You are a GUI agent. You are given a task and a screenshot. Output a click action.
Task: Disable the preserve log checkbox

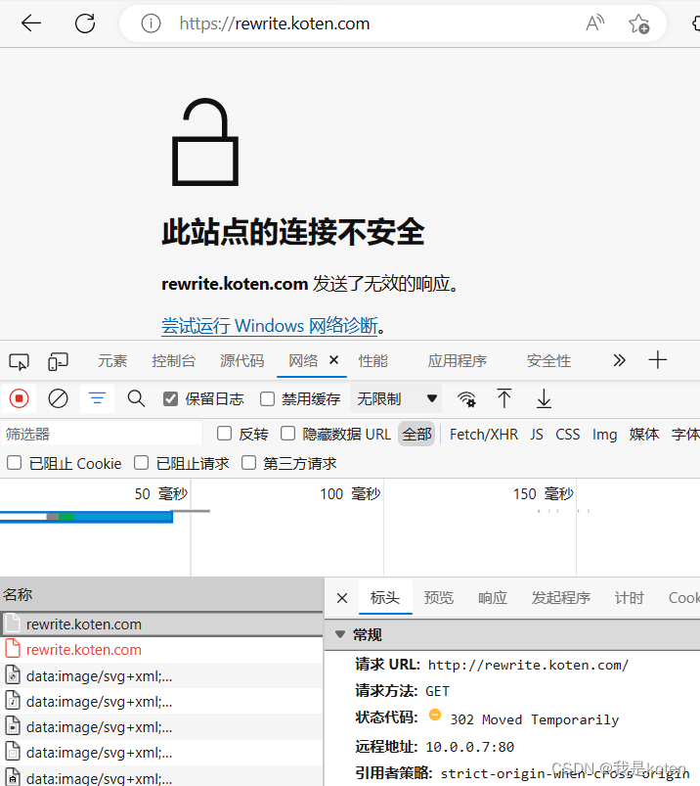point(170,399)
